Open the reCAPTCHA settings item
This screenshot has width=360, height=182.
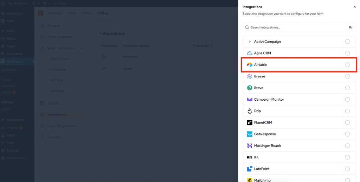point(59,59)
